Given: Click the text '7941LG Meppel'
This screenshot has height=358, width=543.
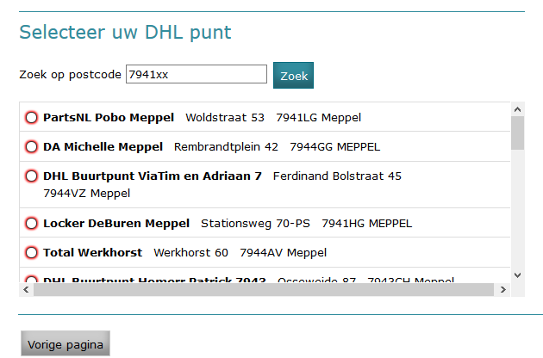Looking at the screenshot, I should [x=318, y=118].
